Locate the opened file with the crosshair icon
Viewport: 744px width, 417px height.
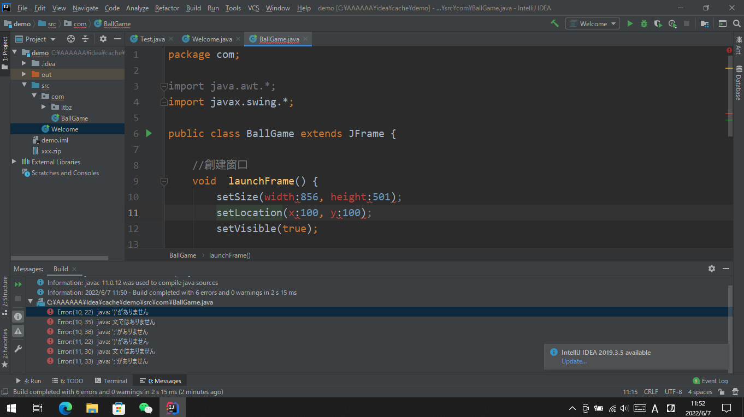pos(71,39)
